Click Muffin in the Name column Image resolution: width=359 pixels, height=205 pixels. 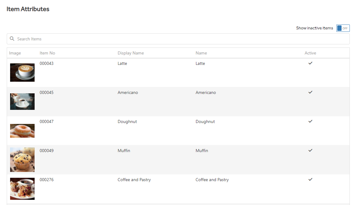point(202,151)
